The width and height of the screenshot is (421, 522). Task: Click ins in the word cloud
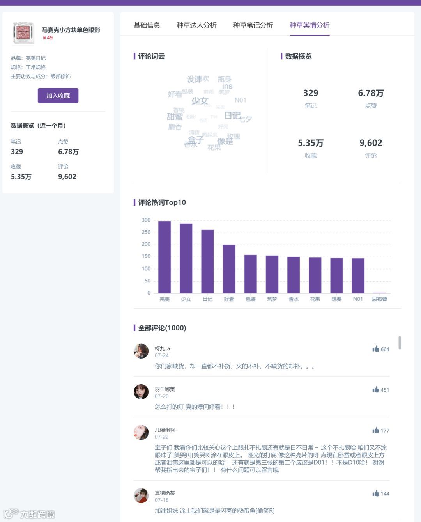(x=227, y=86)
